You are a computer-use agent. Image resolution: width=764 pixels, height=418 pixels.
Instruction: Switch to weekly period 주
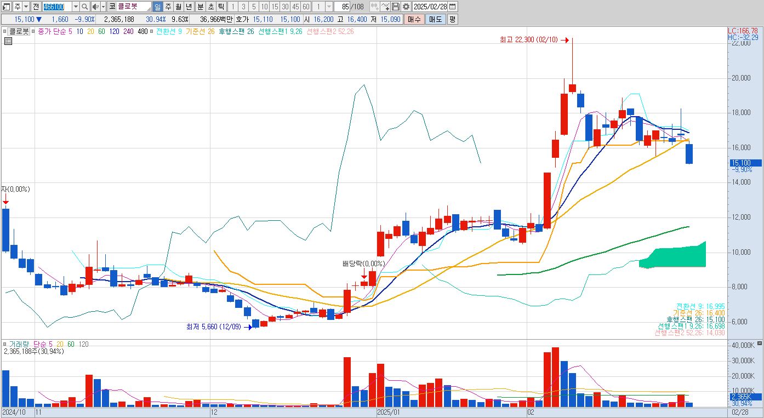[168, 7]
